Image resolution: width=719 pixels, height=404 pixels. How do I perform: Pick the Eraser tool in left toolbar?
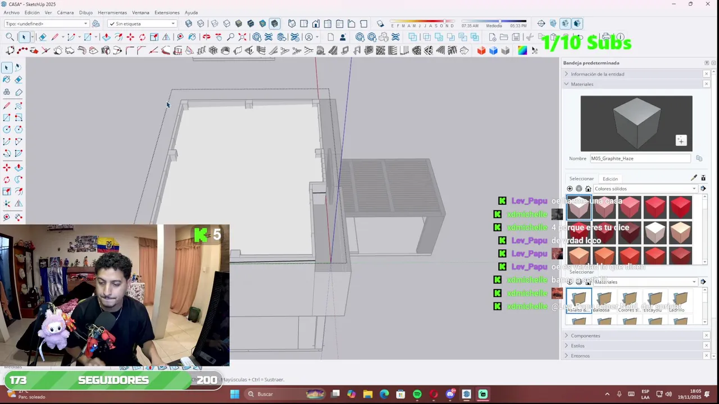(18, 79)
